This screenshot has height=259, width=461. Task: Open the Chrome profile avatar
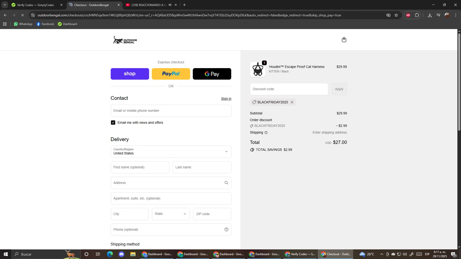[447, 15]
